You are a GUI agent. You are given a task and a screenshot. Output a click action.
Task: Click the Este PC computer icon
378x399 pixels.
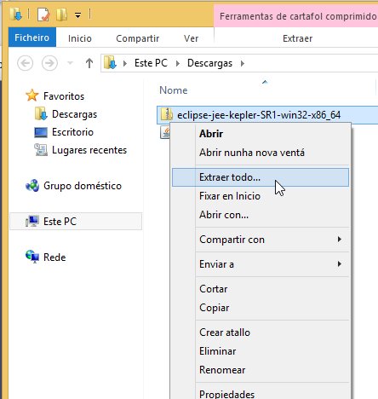coord(32,221)
